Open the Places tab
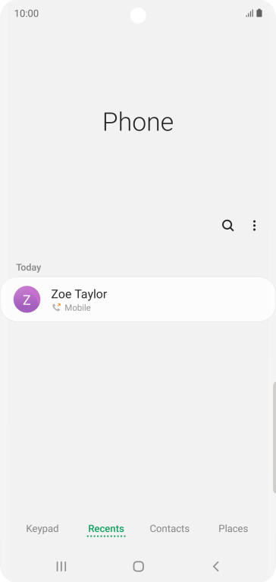Screen dimensions: 276x582 pos(233,528)
